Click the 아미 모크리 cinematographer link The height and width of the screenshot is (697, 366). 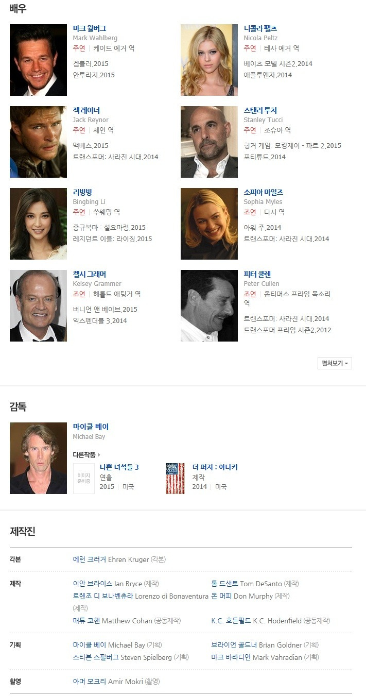(90, 682)
